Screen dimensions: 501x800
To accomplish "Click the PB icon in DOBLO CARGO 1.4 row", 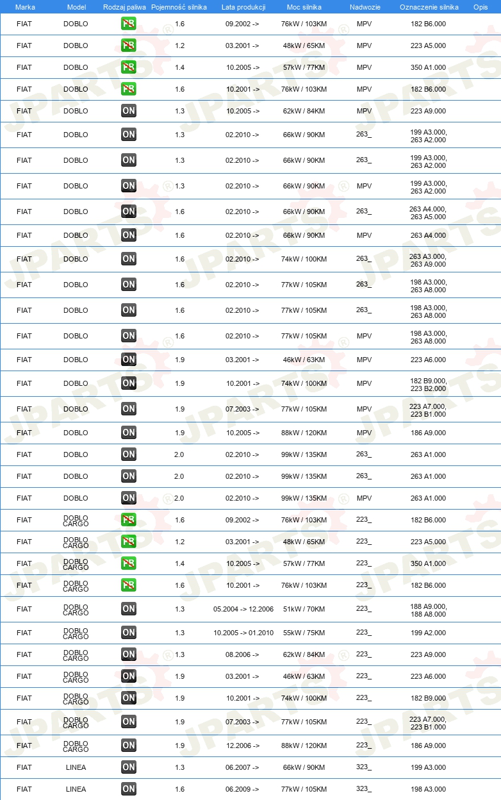I will click(x=129, y=563).
